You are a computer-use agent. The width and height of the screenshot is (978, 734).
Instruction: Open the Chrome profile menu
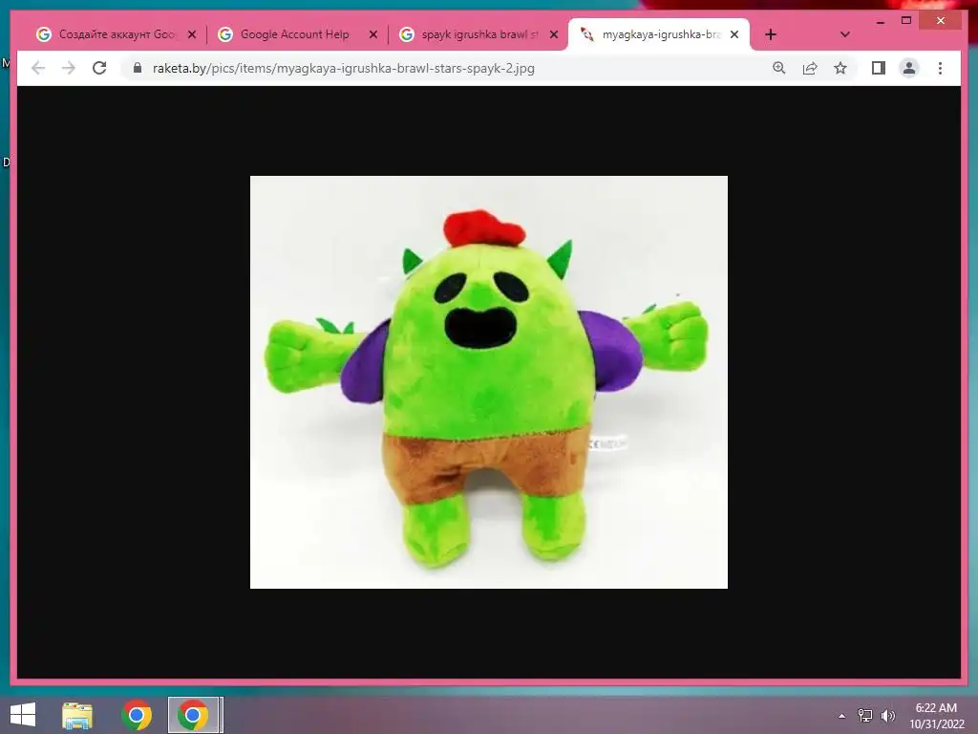[x=909, y=68]
